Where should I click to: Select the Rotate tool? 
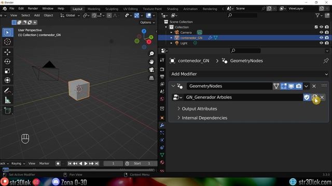(x=8, y=61)
